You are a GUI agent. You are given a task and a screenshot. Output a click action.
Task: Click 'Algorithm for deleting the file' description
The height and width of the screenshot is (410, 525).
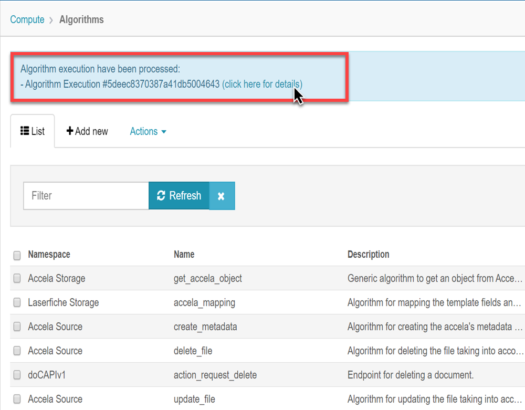coord(435,351)
